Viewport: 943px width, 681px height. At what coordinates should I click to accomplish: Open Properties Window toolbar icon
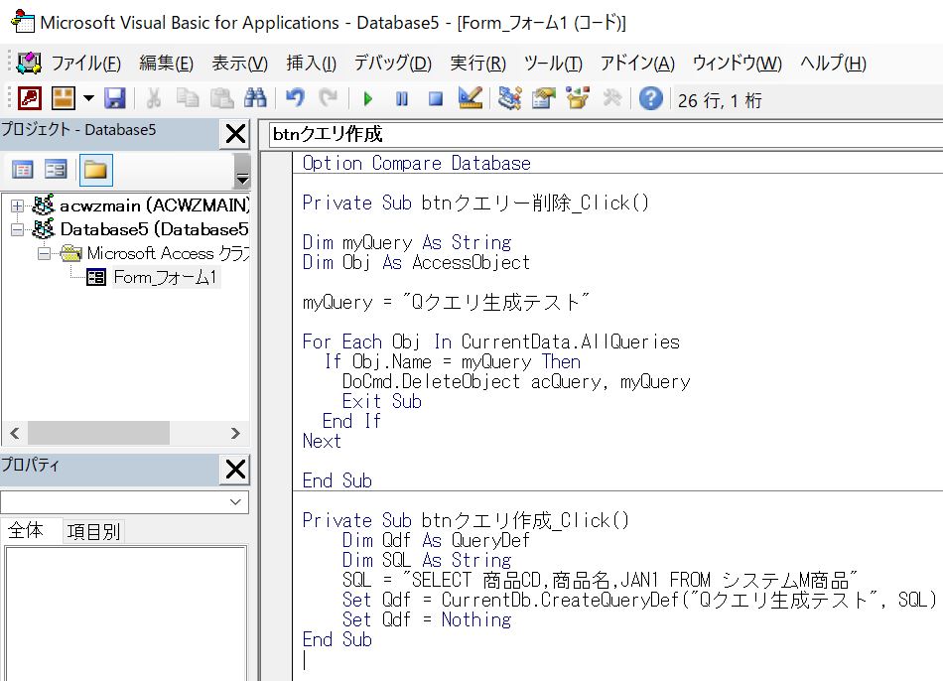[x=544, y=98]
